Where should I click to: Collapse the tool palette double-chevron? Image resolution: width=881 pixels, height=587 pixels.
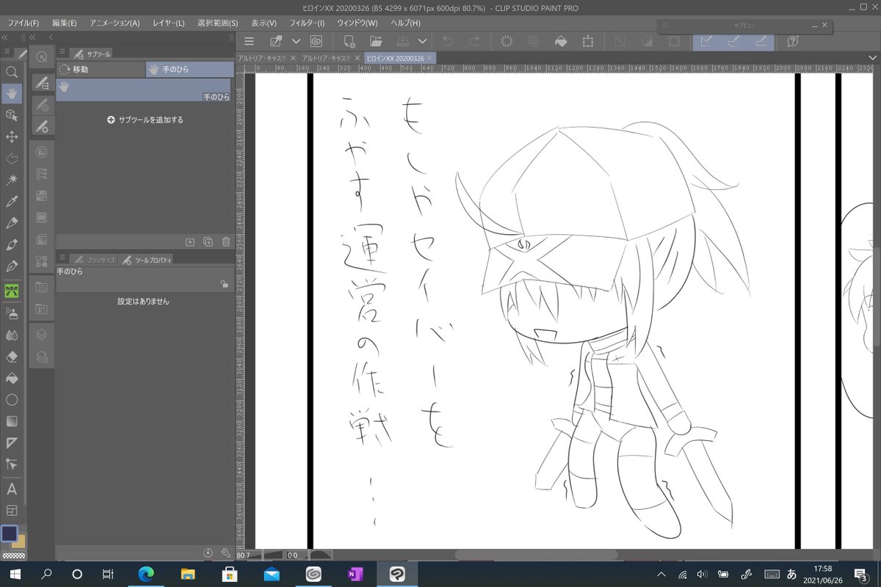tap(4, 37)
